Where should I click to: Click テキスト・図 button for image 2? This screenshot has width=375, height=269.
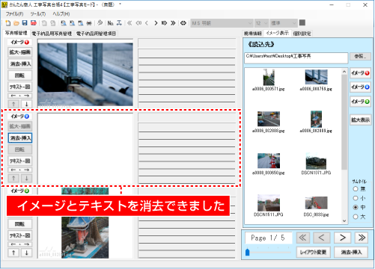[20, 161]
